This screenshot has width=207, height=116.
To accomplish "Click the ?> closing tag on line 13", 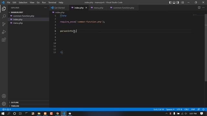I will click(61, 52).
